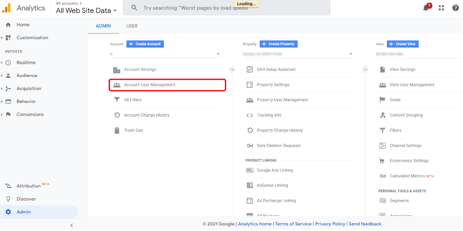Viewport: 463px width, 231px height.
Task: Click the Send feedback link
Action: click(x=365, y=224)
